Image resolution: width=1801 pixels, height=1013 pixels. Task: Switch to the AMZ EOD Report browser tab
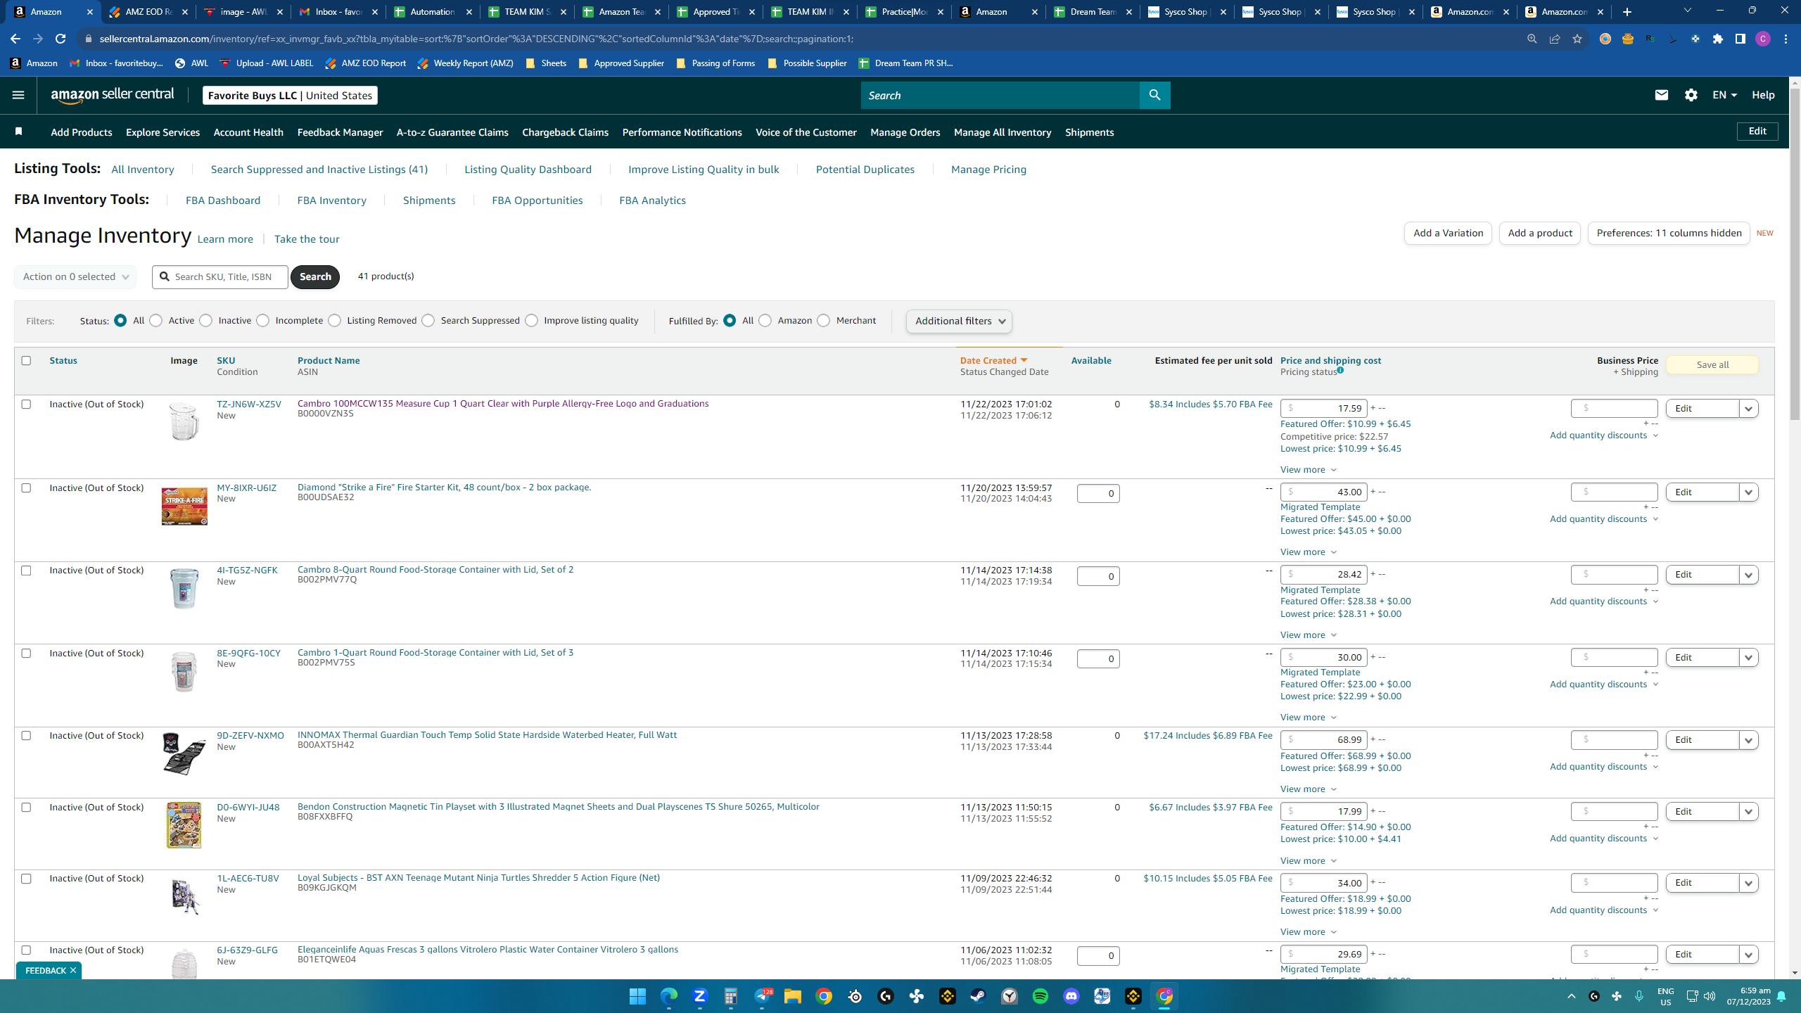click(x=149, y=12)
